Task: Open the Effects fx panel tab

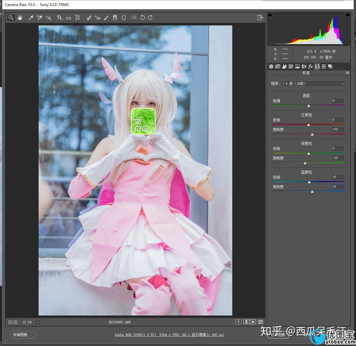Action: tap(311, 67)
